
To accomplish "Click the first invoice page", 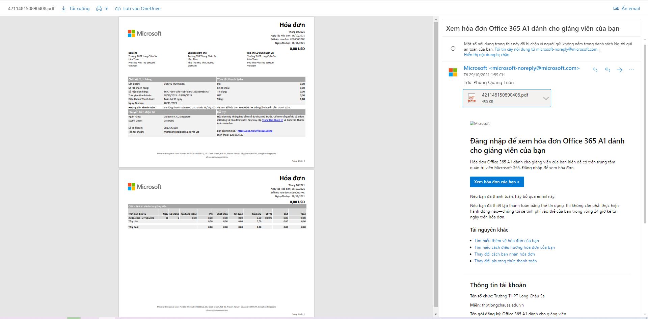I will pos(216,92).
